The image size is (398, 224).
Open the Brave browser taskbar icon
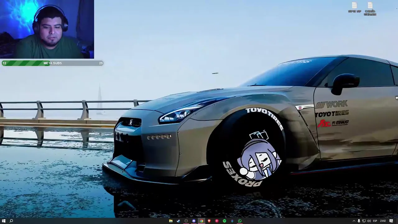point(209,221)
